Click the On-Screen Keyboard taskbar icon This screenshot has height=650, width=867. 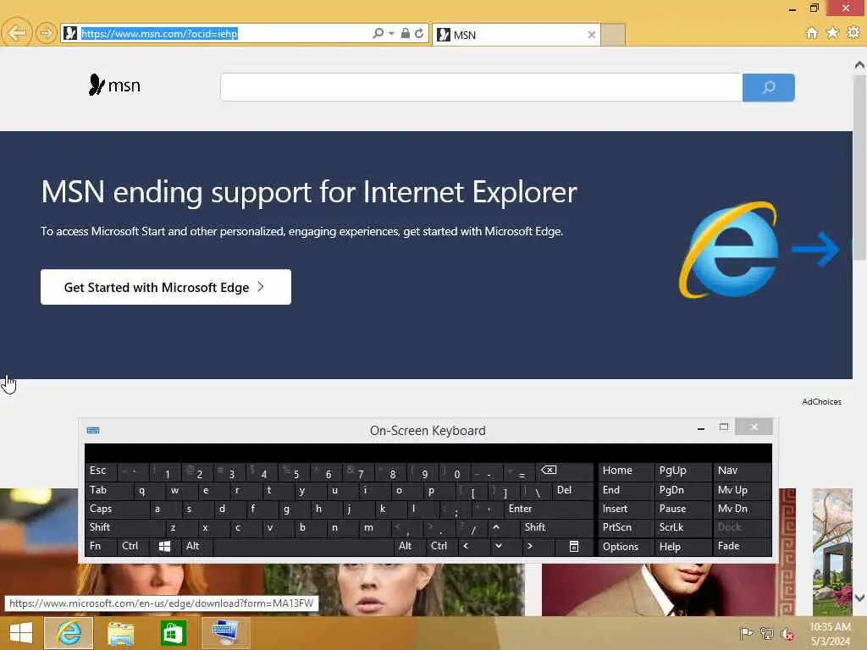click(225, 633)
